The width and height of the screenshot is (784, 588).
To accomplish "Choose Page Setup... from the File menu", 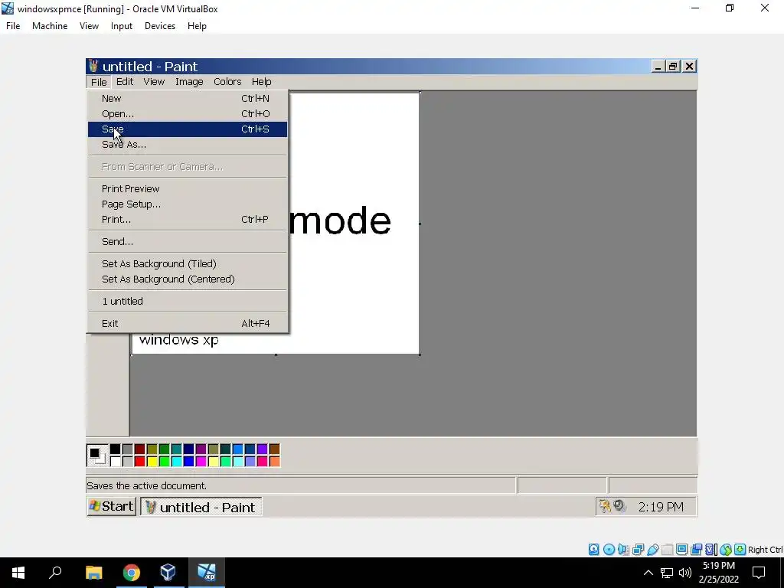I will [188, 204].
